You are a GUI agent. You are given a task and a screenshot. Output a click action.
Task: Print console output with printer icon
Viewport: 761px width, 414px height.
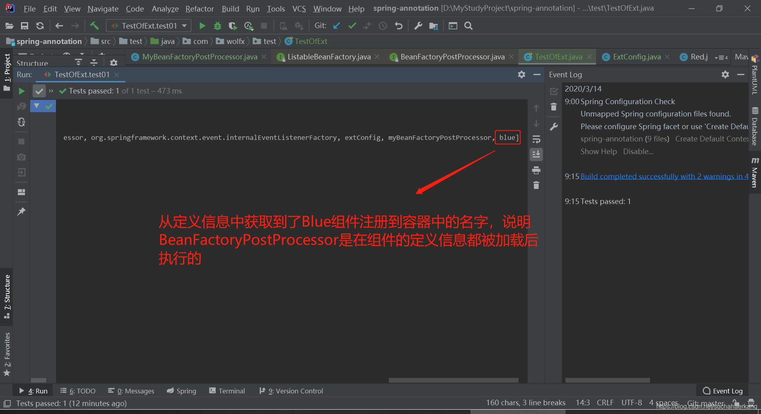click(536, 170)
